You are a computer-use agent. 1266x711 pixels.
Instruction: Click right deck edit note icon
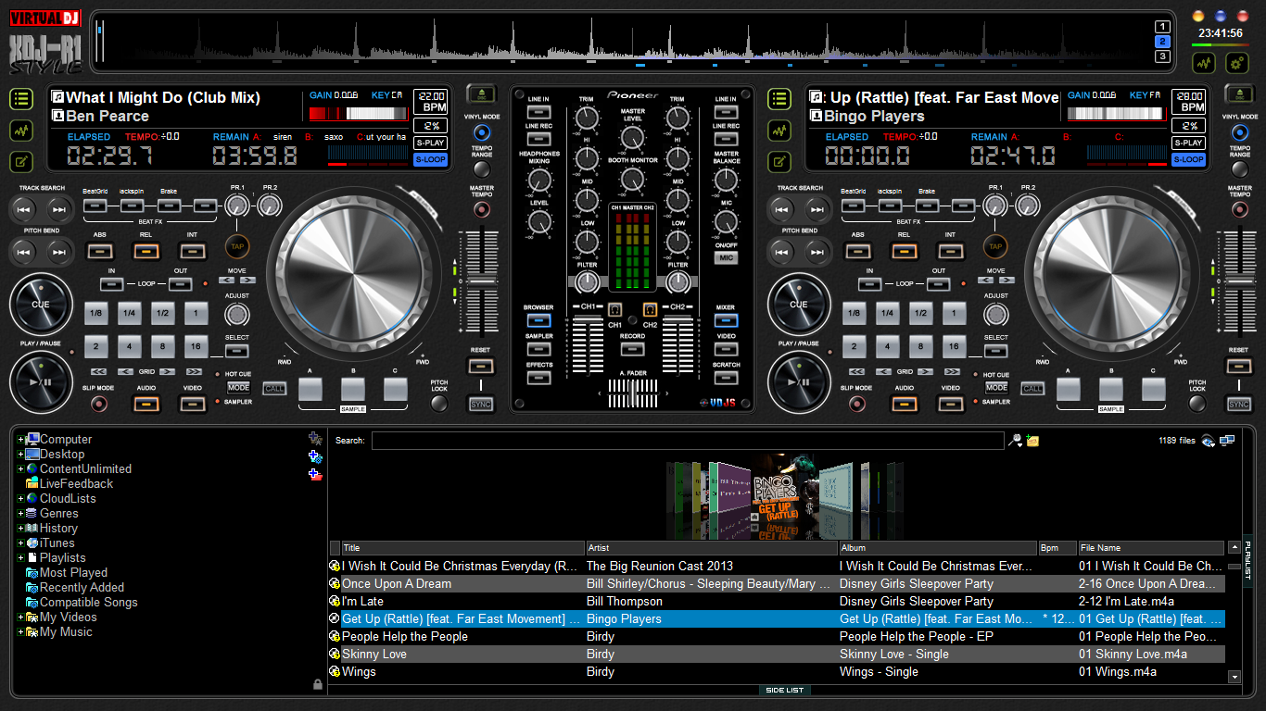(x=779, y=162)
